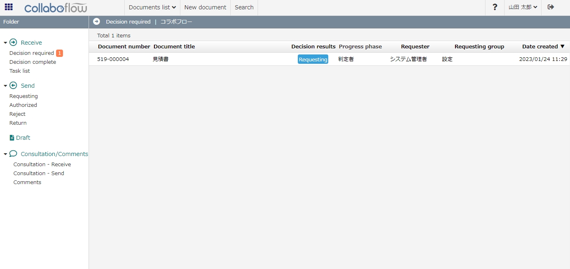Open document number 519-000004
Viewport: 570px width, 269px height.
pos(113,59)
